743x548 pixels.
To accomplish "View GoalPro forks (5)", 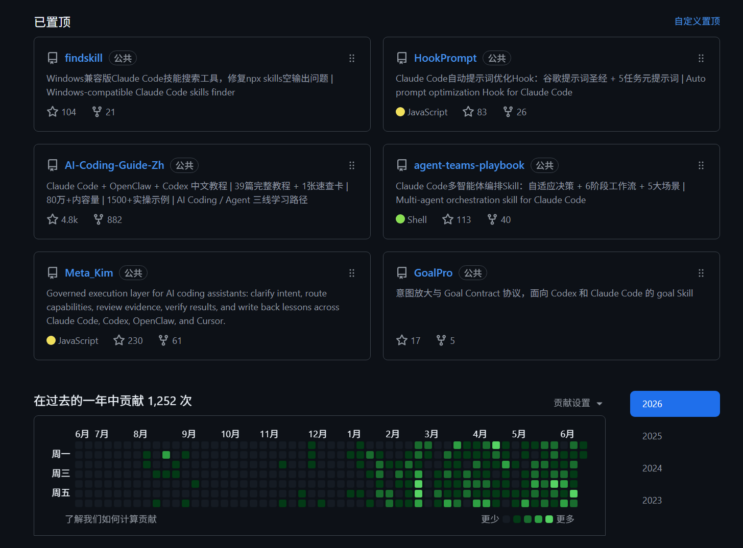I will coord(445,340).
